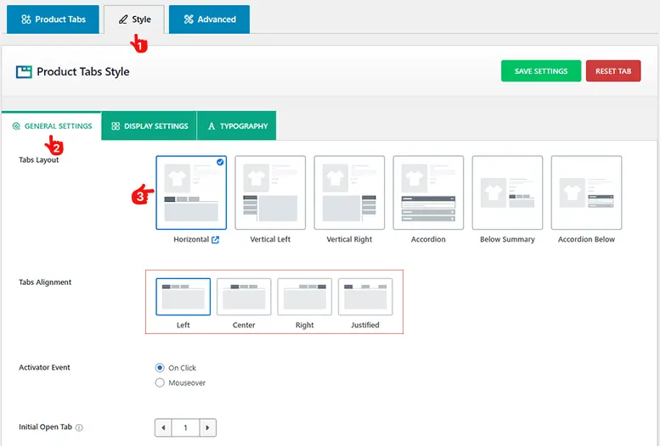660x446 pixels.
Task: Select the Accordion Below layout thumbnail
Action: point(586,192)
